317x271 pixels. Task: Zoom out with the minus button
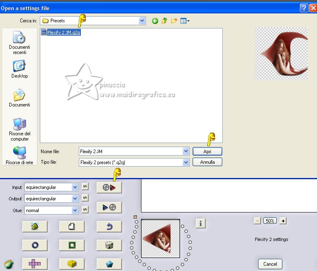pyautogui.click(x=257, y=221)
